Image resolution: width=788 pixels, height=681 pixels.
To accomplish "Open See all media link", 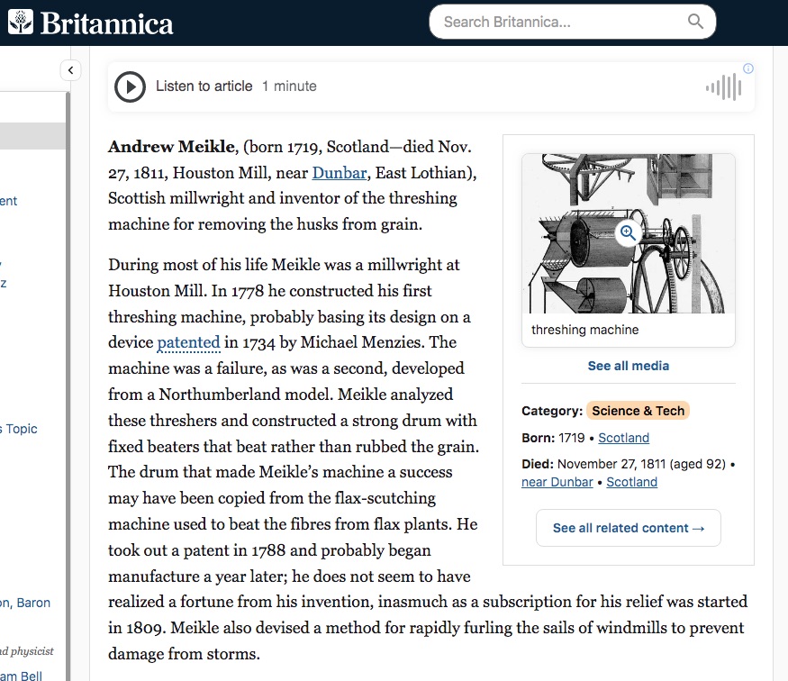I will [x=628, y=366].
